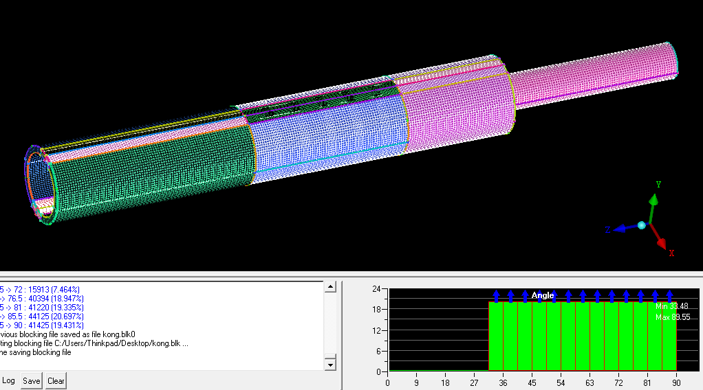Screen dimensions: 703x390
Task: Click the cyan sphere at triad center
Action: (642, 225)
